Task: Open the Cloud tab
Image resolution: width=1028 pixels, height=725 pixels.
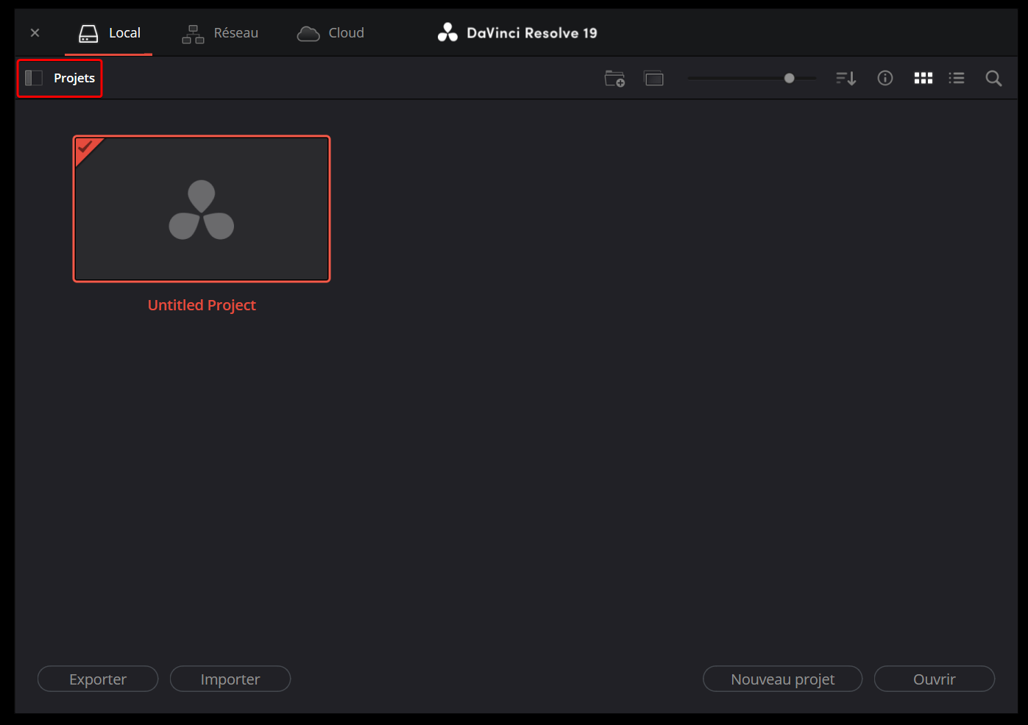Action: [x=331, y=33]
